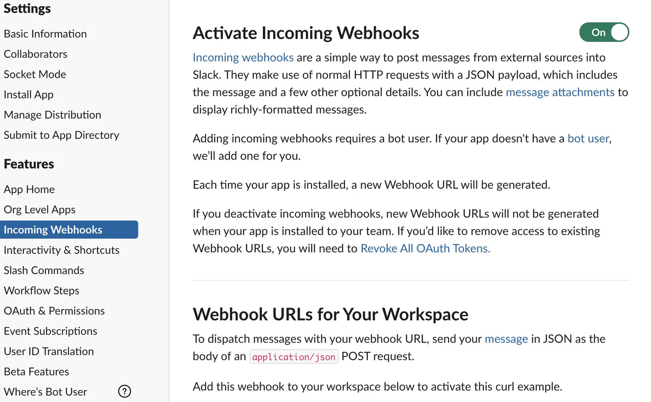Follow the Incoming webhooks link
Screen dimensions: 651x402
pyautogui.click(x=243, y=58)
